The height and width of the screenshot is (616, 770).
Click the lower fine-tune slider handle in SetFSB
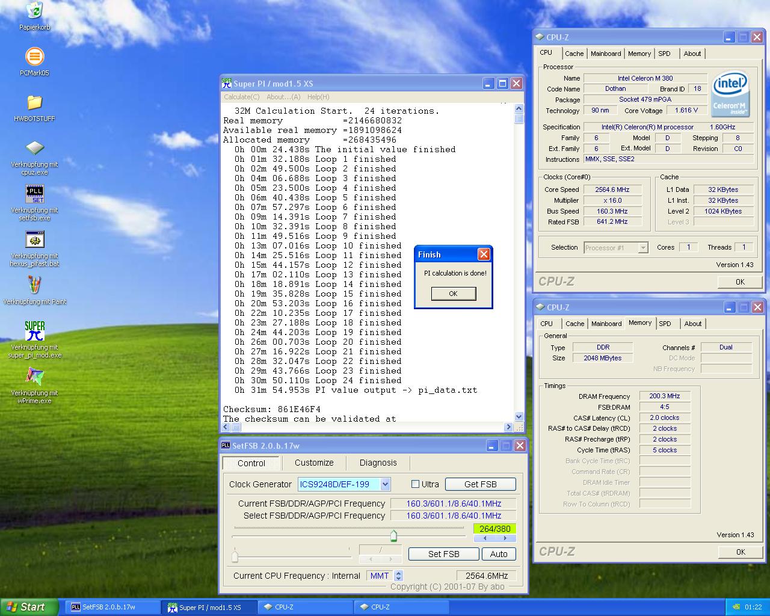pyautogui.click(x=235, y=556)
